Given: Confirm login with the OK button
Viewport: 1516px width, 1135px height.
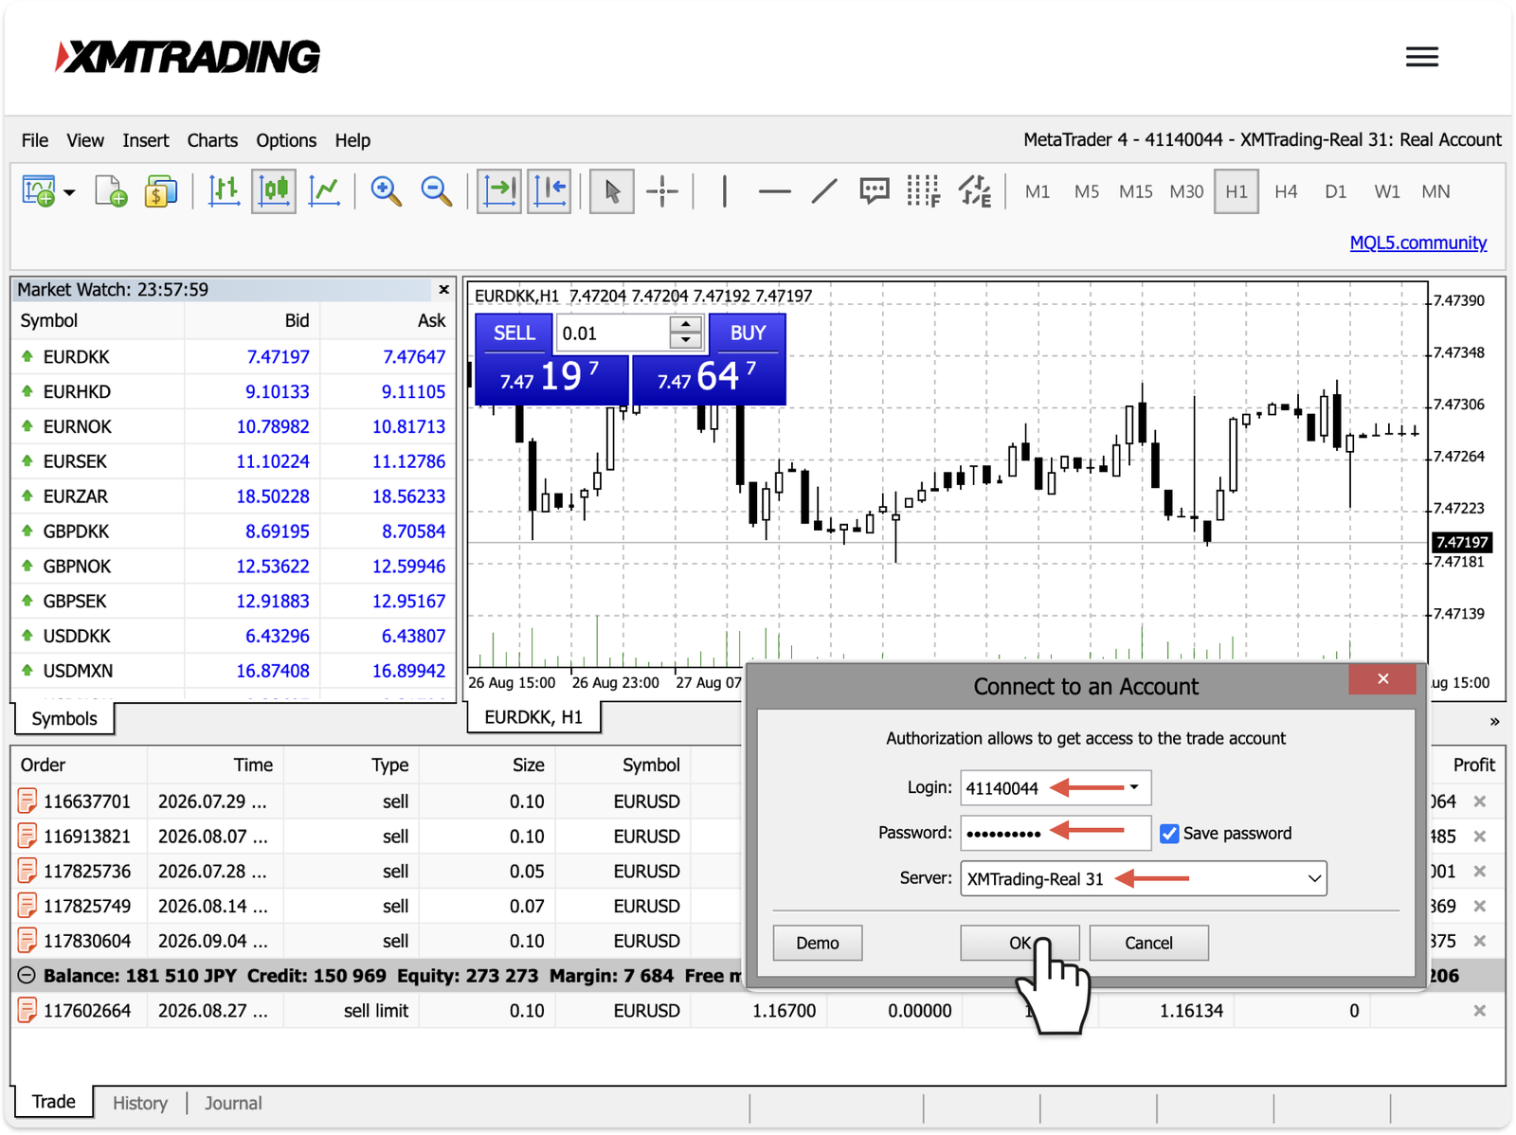Looking at the screenshot, I should pos(1020,943).
